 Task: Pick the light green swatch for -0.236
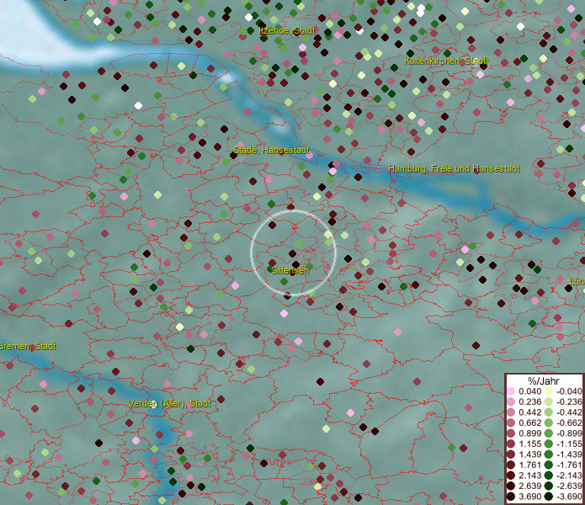tap(549, 401)
